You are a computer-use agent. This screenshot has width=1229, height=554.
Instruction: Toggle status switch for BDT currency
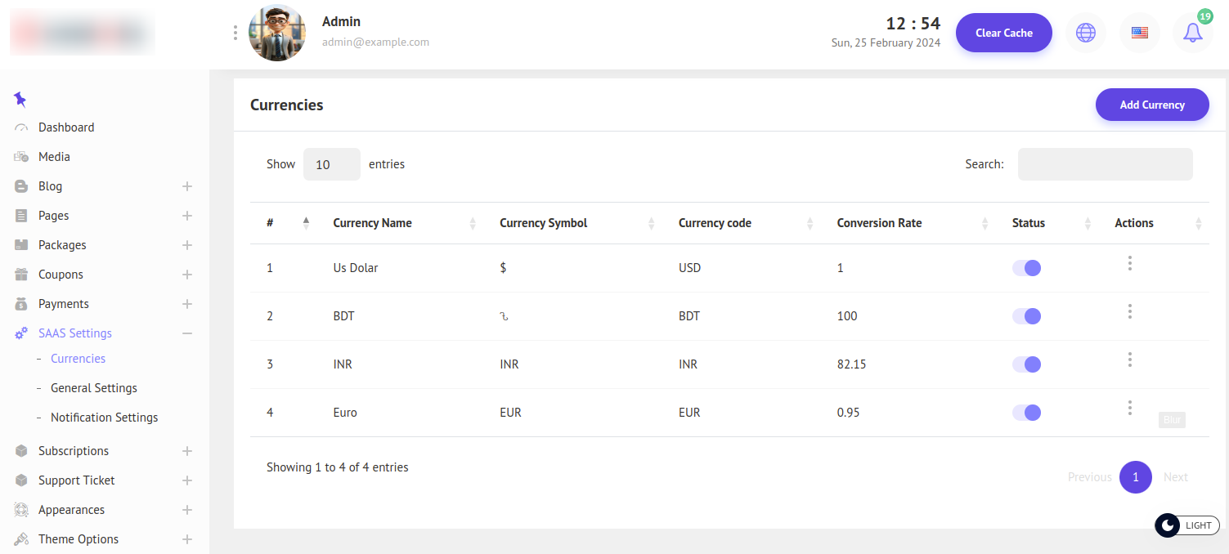[1026, 316]
